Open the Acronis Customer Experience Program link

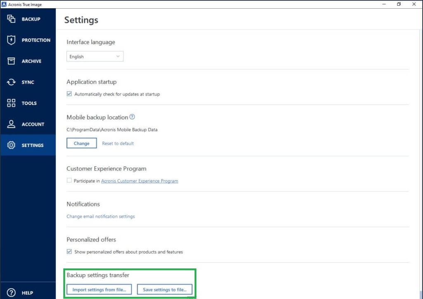(x=139, y=180)
